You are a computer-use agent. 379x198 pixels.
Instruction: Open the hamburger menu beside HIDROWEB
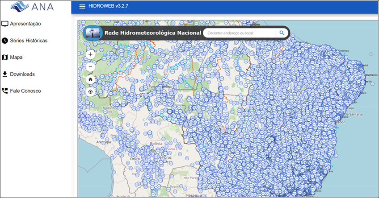pyautogui.click(x=82, y=6)
